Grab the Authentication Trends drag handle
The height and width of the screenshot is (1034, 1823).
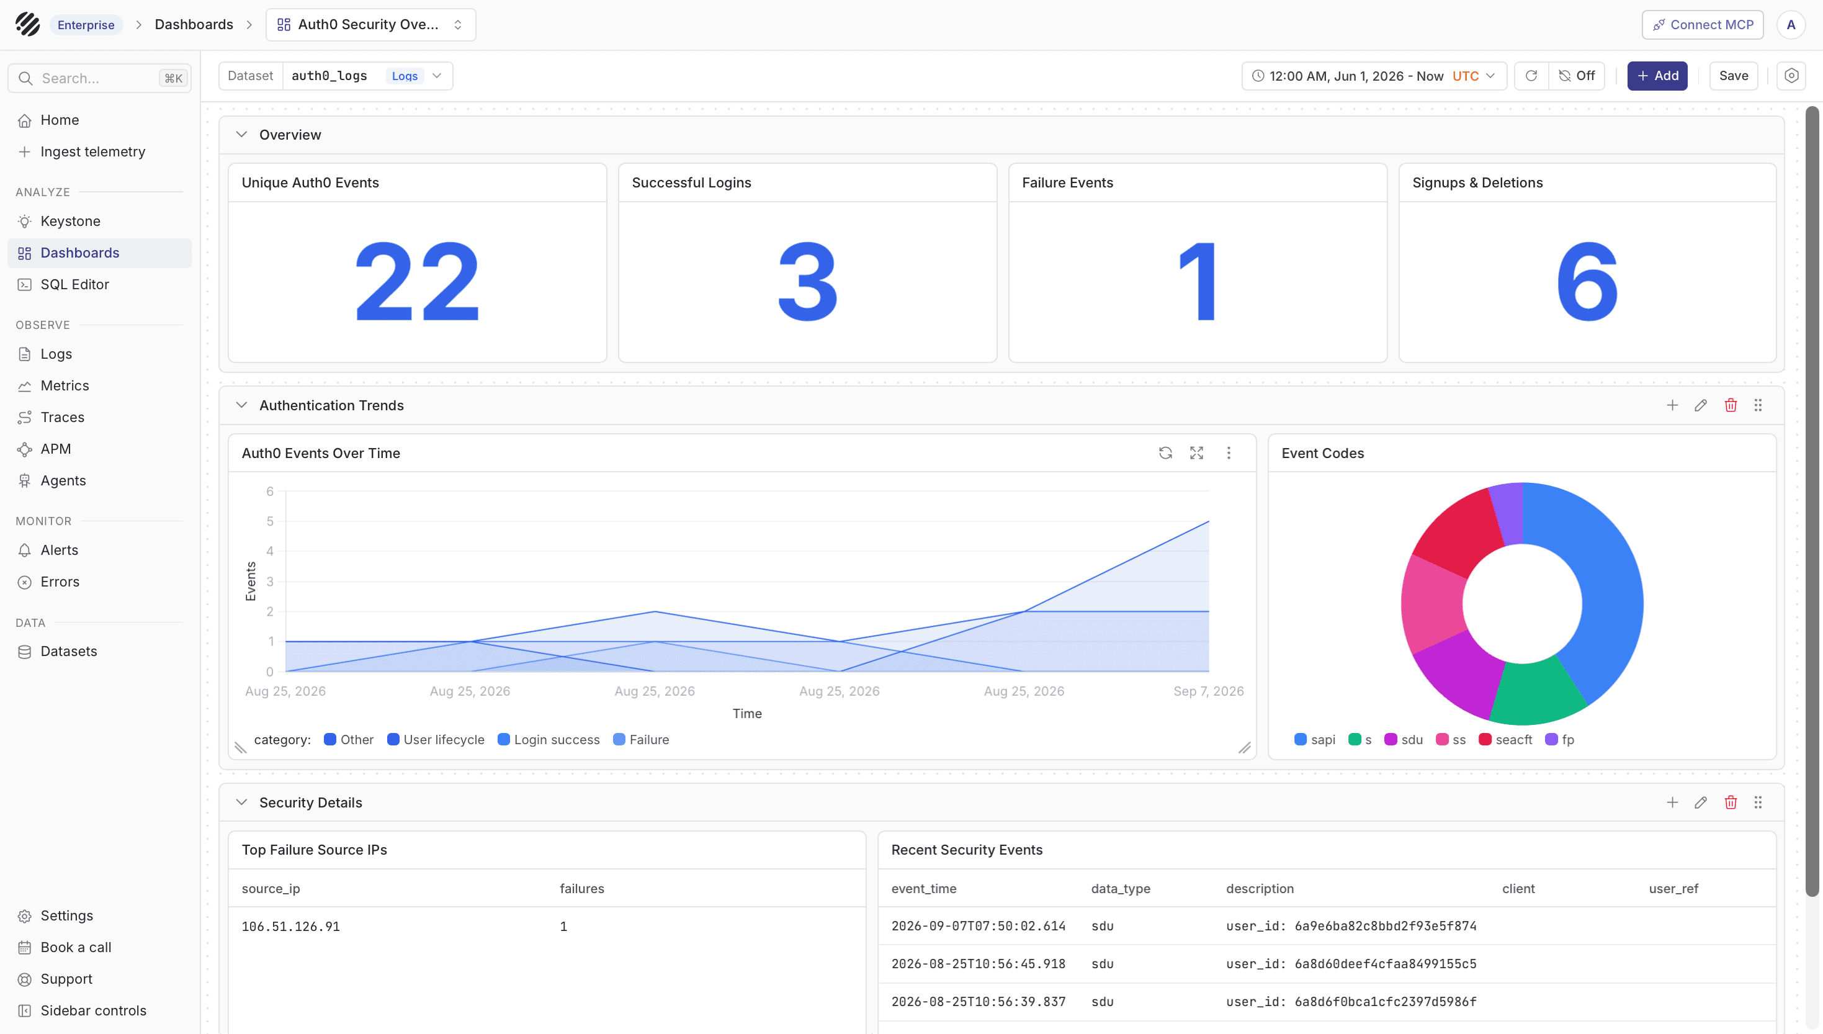click(1758, 405)
